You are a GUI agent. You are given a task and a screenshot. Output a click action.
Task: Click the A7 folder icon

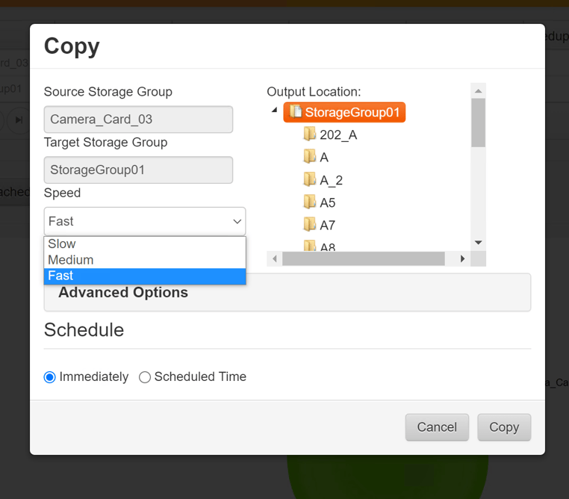[x=310, y=225]
